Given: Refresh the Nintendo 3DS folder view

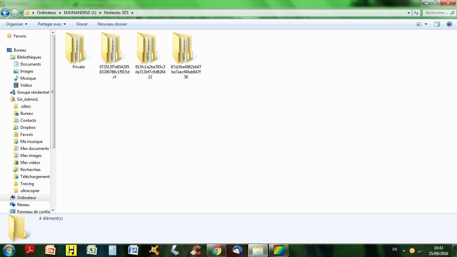Looking at the screenshot, I should point(416,13).
